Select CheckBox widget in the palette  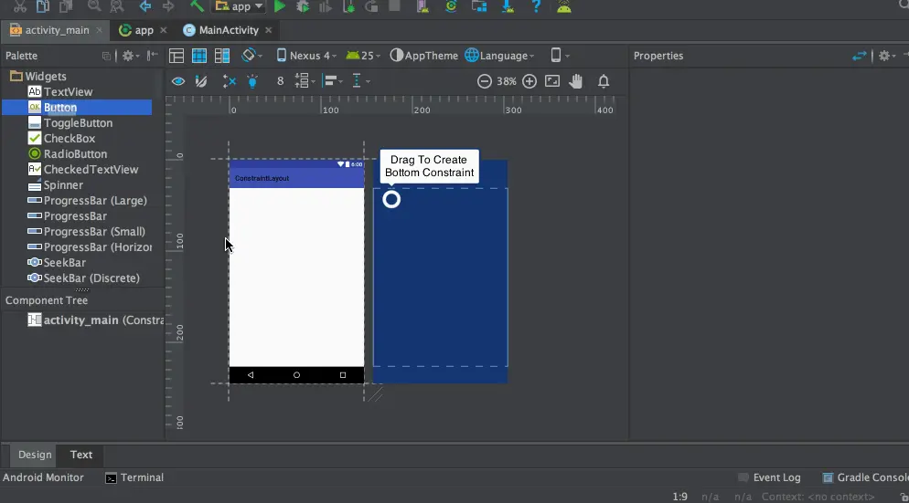[x=70, y=139]
